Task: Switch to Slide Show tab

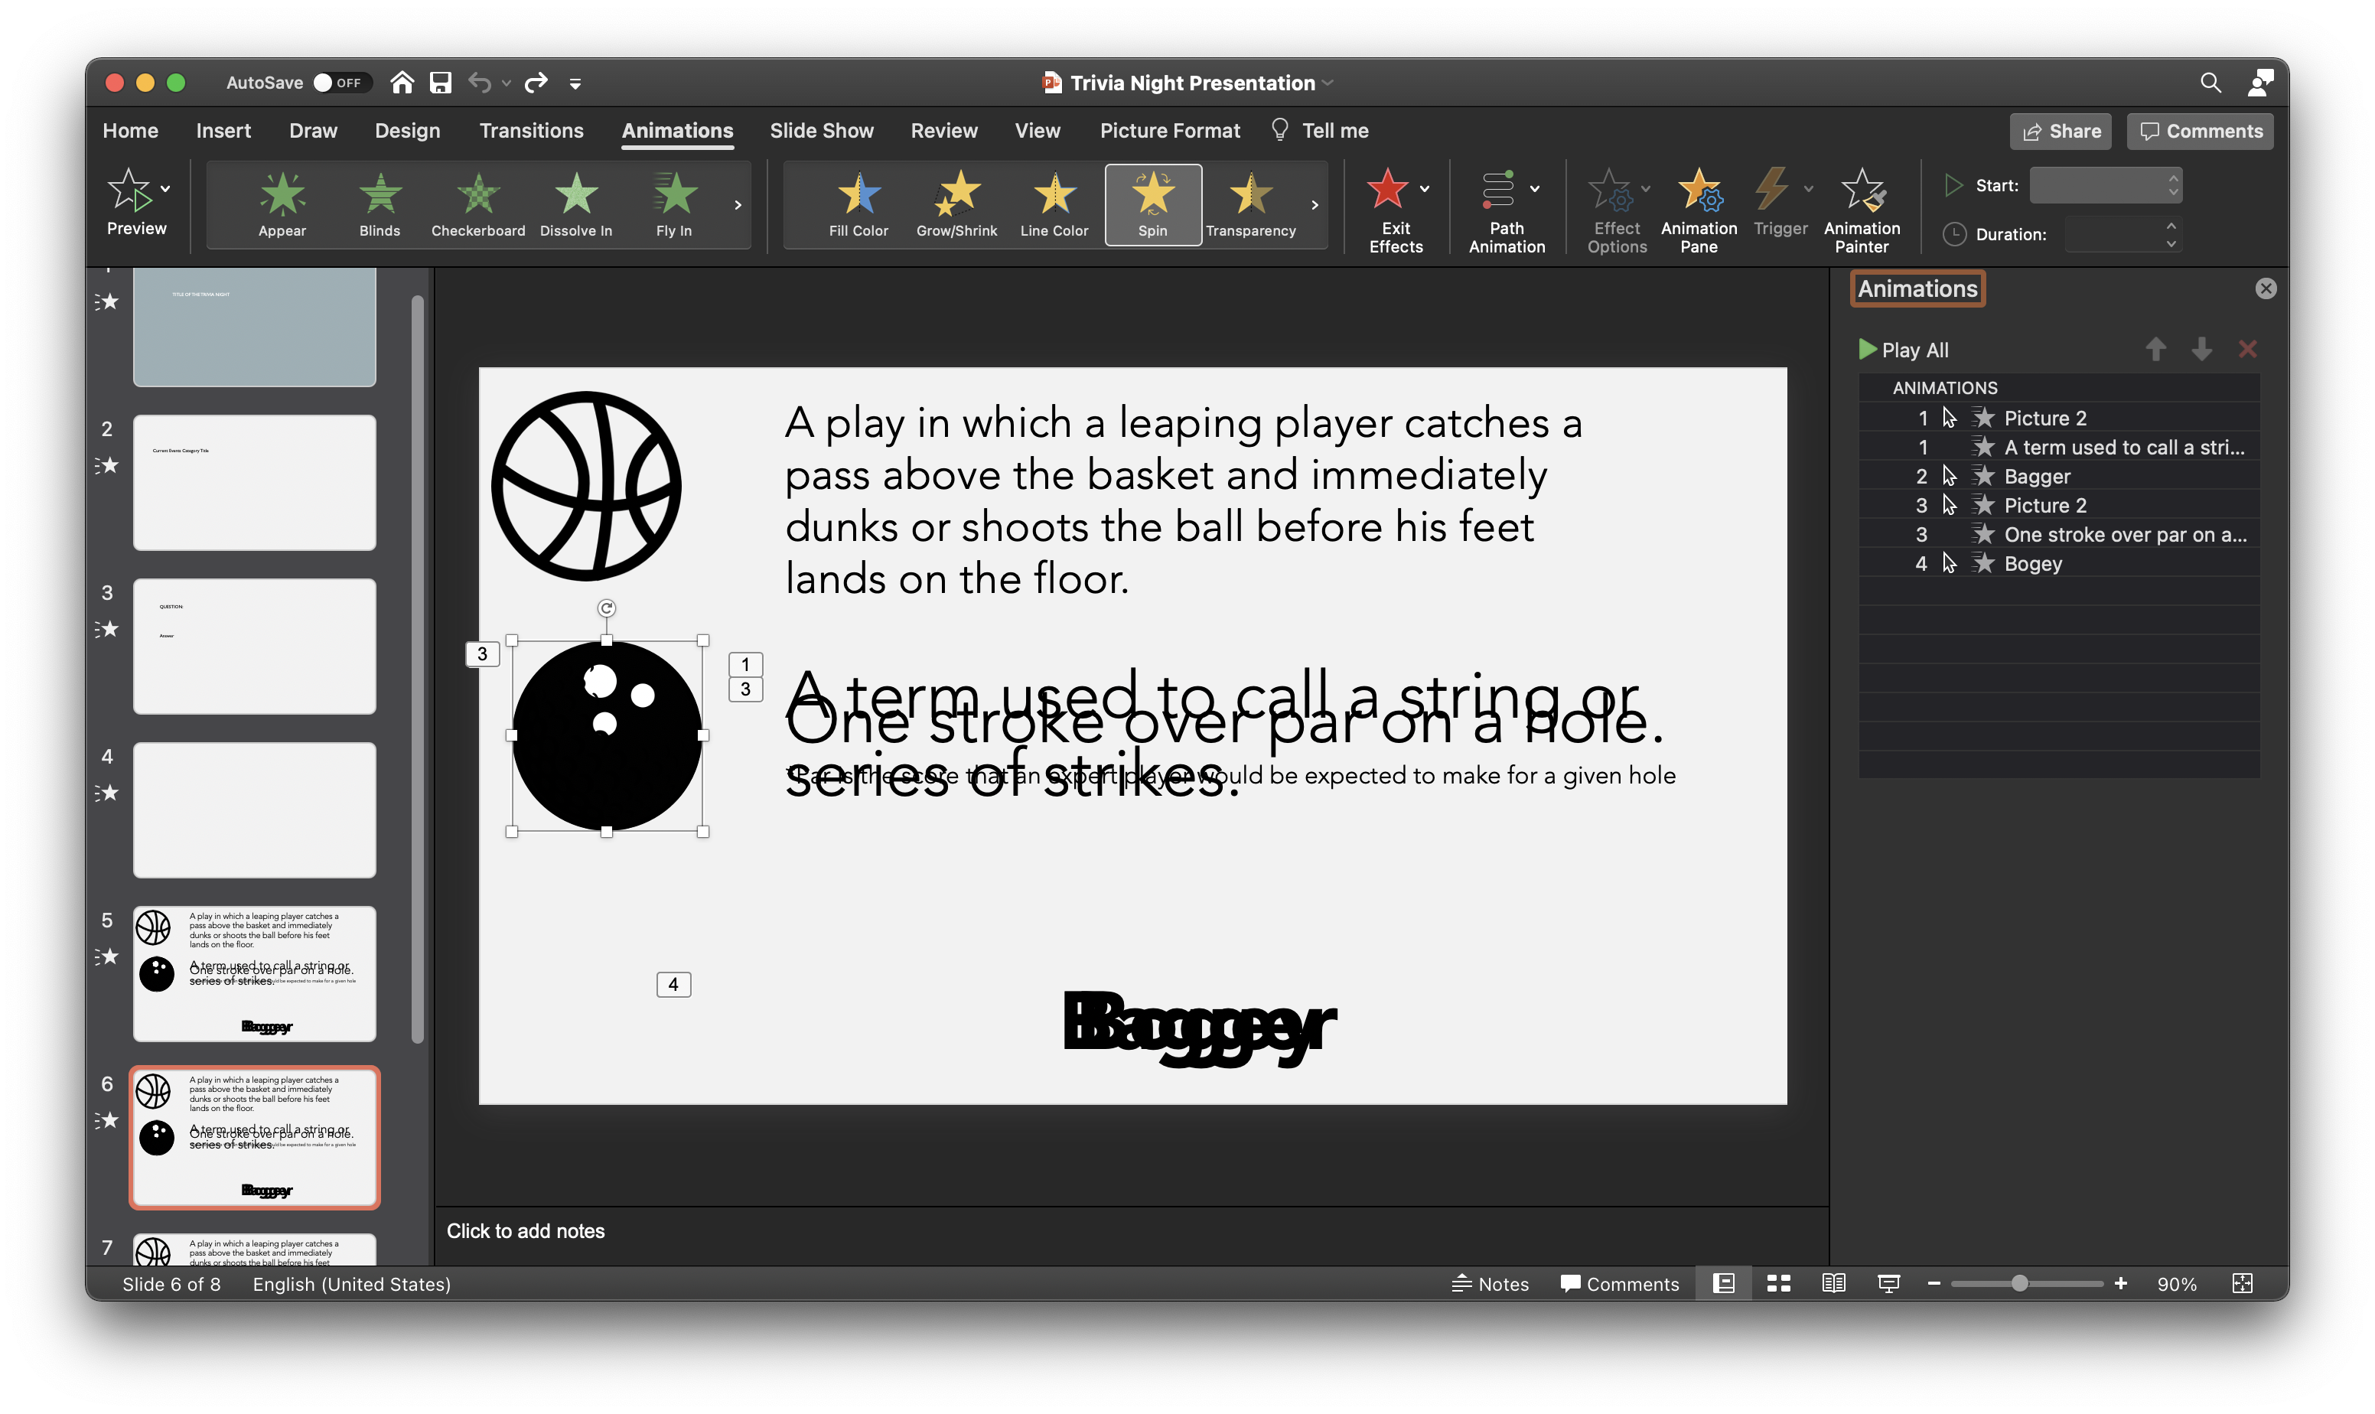Action: 821,131
